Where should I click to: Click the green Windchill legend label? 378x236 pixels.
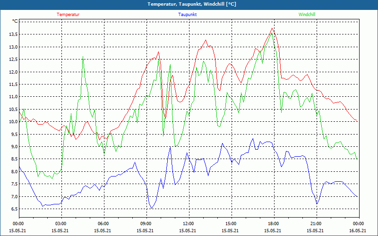pyautogui.click(x=307, y=15)
